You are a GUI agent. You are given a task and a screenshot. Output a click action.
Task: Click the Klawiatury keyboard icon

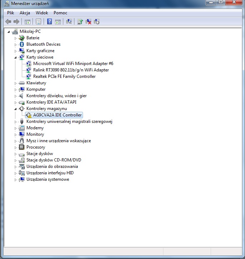(x=22, y=83)
